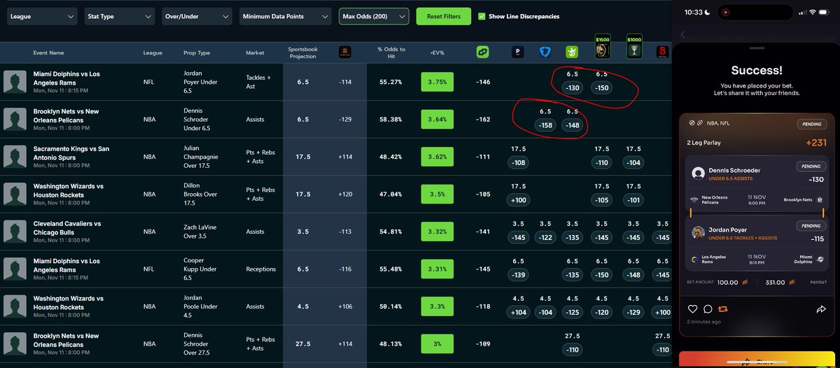Sort by the Market column header
840x368 pixels.
click(255, 52)
